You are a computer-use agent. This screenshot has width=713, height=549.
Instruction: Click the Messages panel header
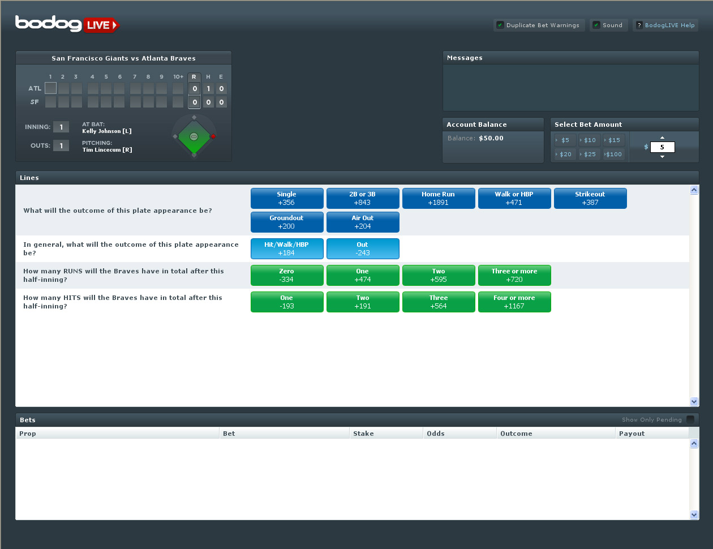pyautogui.click(x=571, y=58)
